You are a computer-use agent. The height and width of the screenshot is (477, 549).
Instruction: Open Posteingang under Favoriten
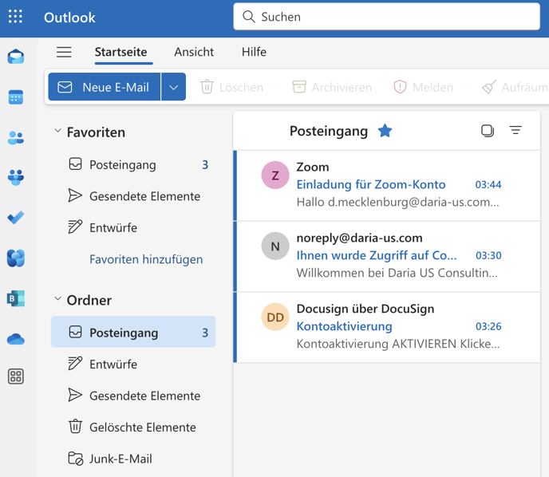[133, 164]
